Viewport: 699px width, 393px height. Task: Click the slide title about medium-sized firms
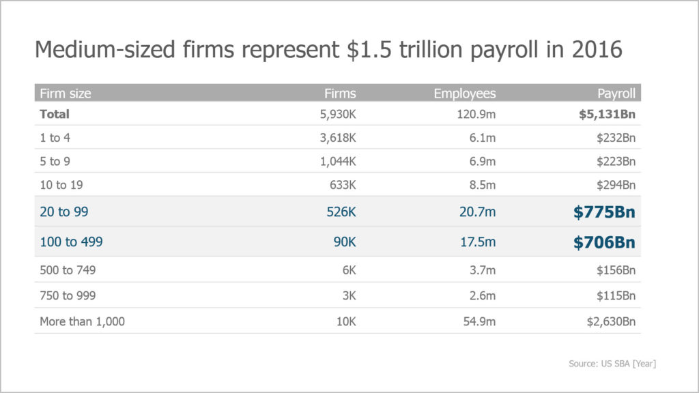328,50
